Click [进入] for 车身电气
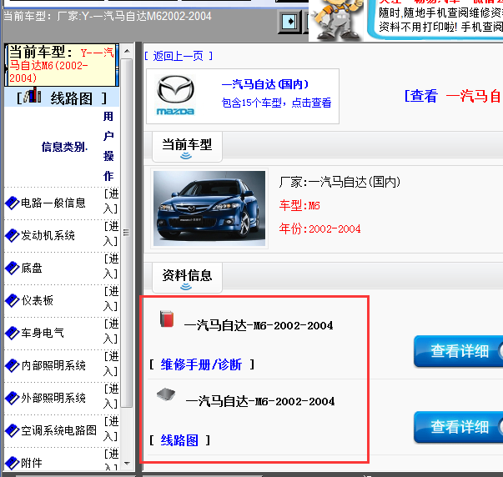 [111, 331]
